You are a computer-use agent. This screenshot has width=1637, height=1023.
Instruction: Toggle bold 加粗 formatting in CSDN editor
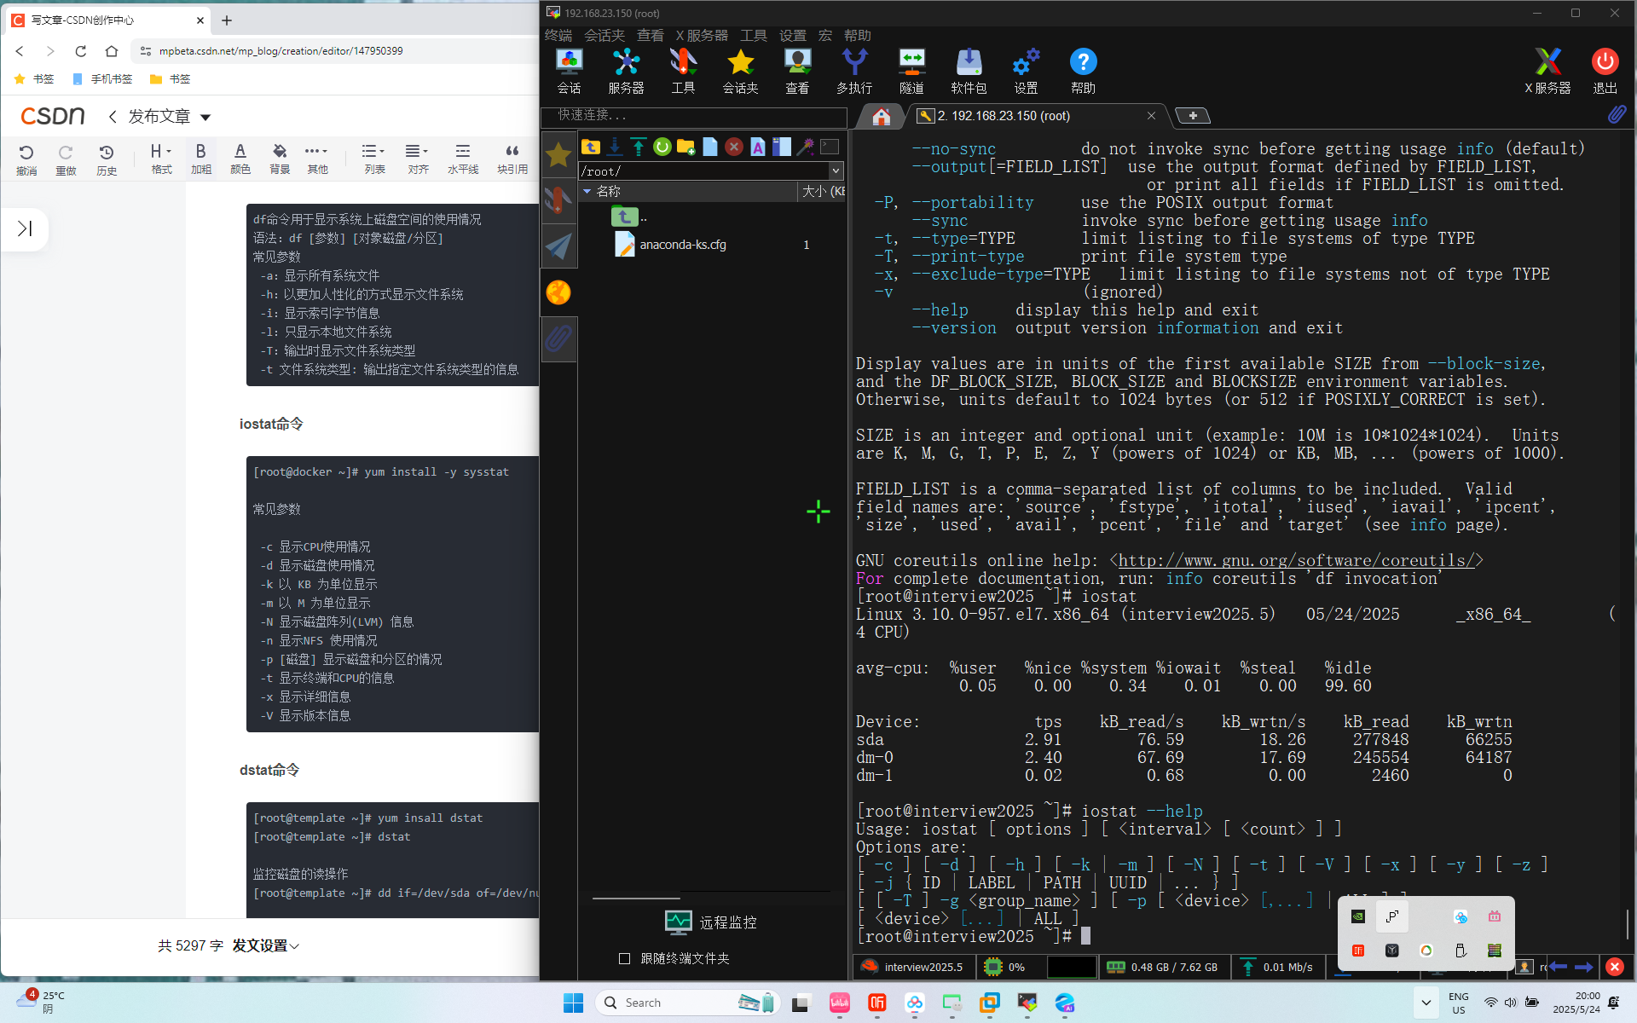(200, 158)
